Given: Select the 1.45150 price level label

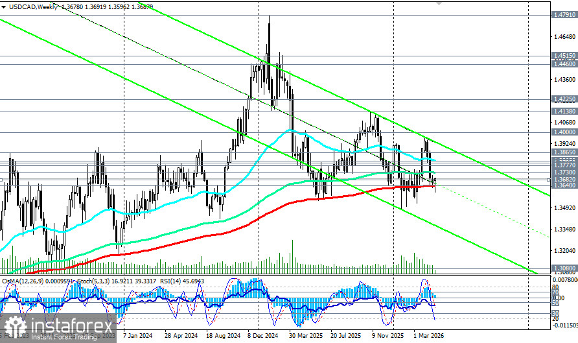Looking at the screenshot, I should [564, 56].
